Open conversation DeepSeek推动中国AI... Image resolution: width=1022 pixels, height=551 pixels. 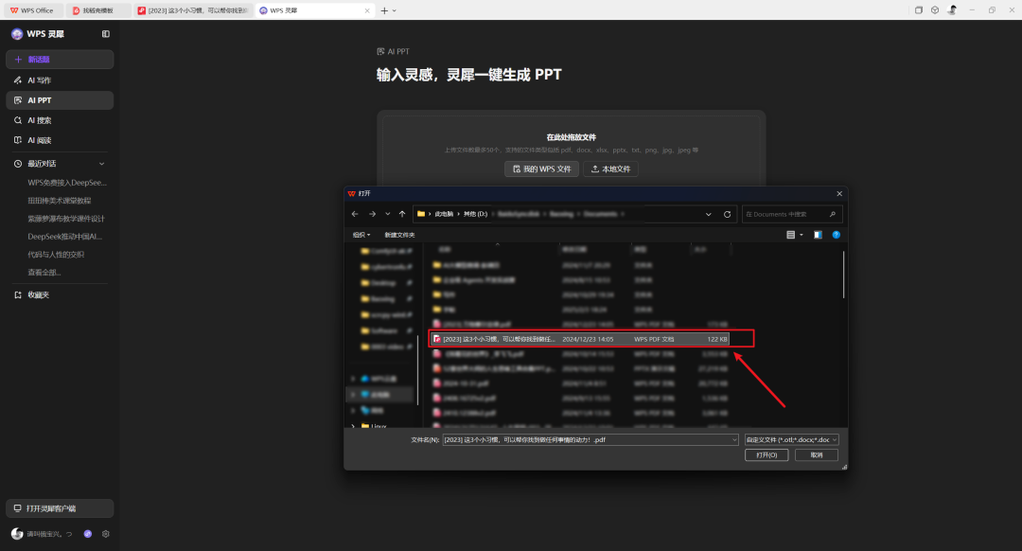(64, 237)
